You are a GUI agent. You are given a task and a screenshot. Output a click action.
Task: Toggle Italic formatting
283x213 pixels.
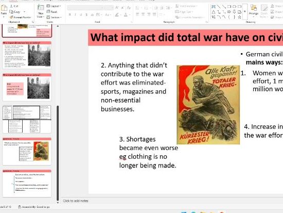75,14
